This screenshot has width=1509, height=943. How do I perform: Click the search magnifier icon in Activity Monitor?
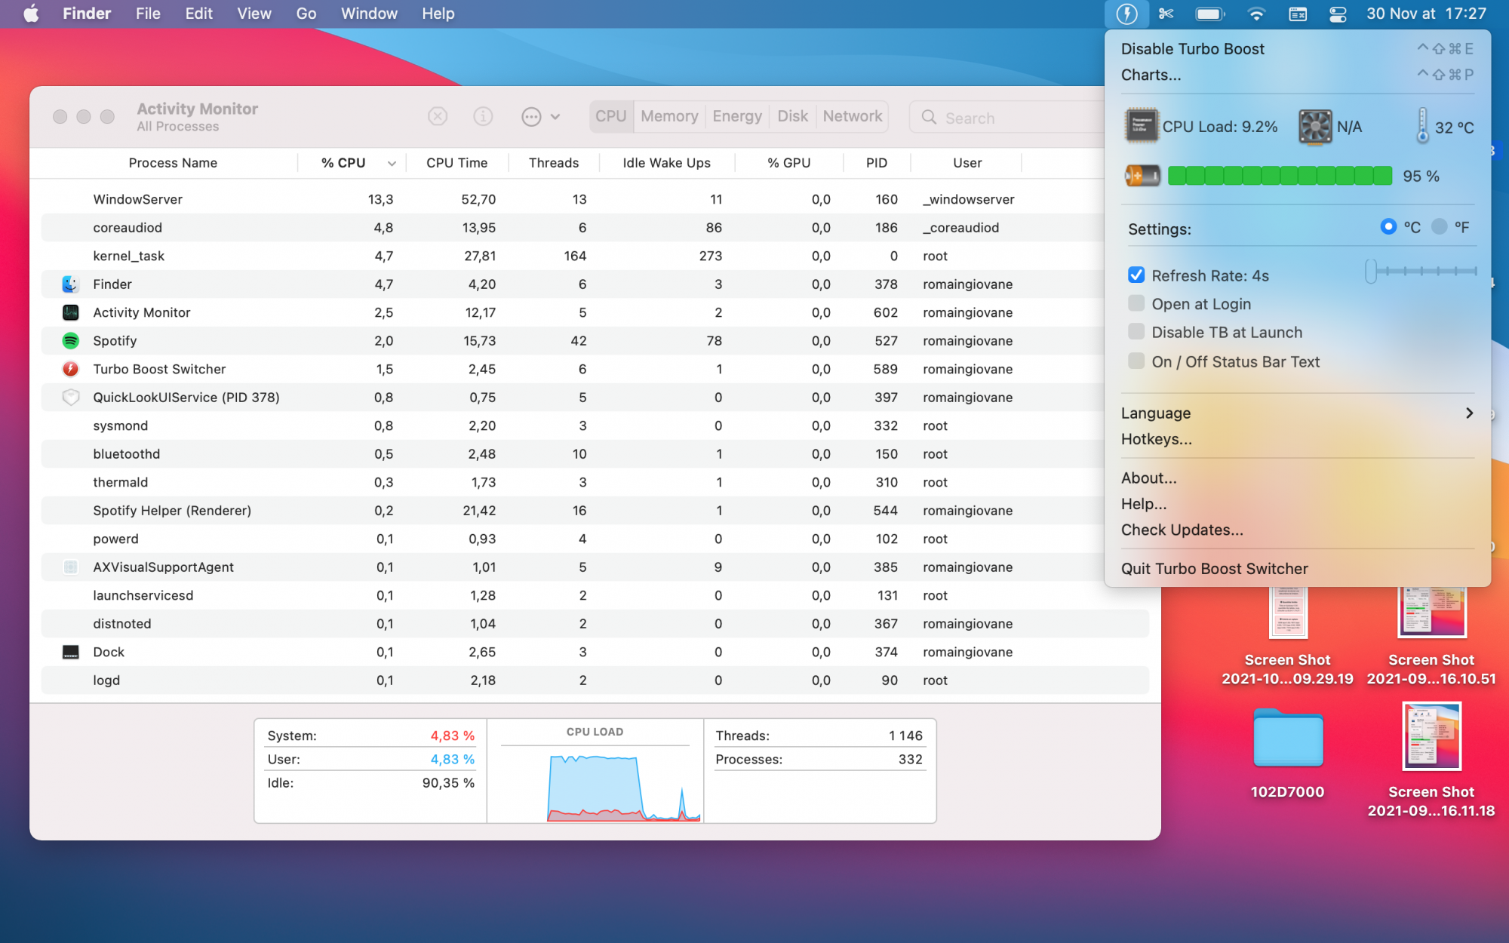[x=929, y=118]
